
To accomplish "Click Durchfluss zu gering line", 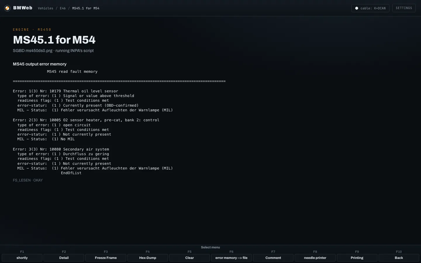I will point(63,154).
